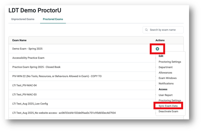The width and height of the screenshot is (201, 131).
Task: Open Proctoring Settings under Edit section
Action: coord(170,62)
